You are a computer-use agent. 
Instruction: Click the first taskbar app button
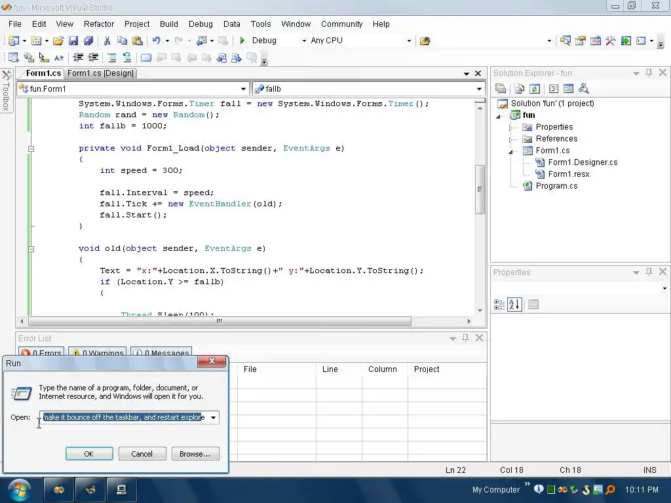pyautogui.click(x=59, y=490)
